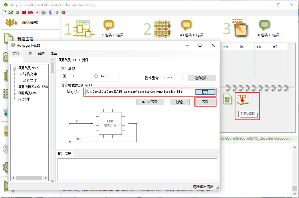This screenshot has width=299, height=198.
Task: Open the 工具 menu in downloader
Action: click(29, 54)
